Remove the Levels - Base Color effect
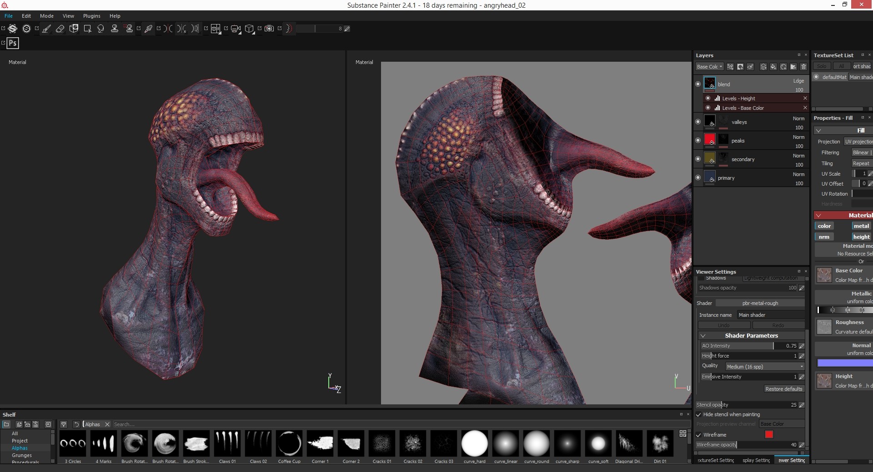The height and width of the screenshot is (472, 873). coord(805,108)
